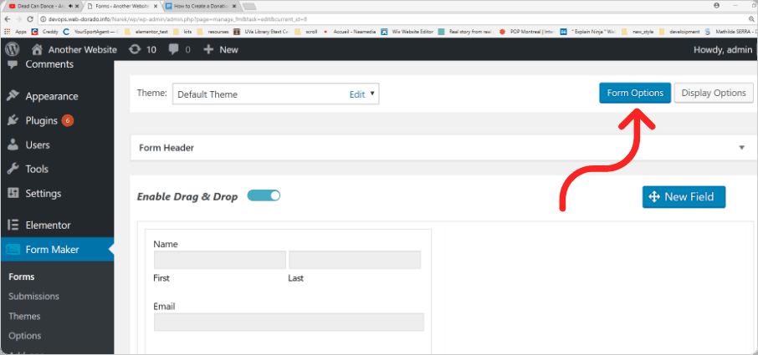This screenshot has height=355, width=758.
Task: Open the Real story bookmark
Action: coord(465,32)
